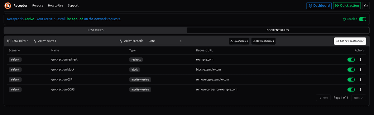The height and width of the screenshot is (115, 374).
Task: Click default badge in redirect row
Action: [x=15, y=60]
